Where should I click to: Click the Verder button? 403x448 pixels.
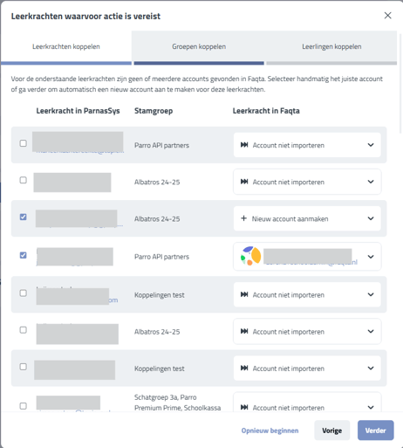375,431
